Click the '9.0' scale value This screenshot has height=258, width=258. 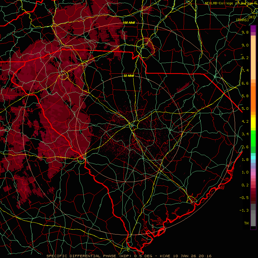245,45
